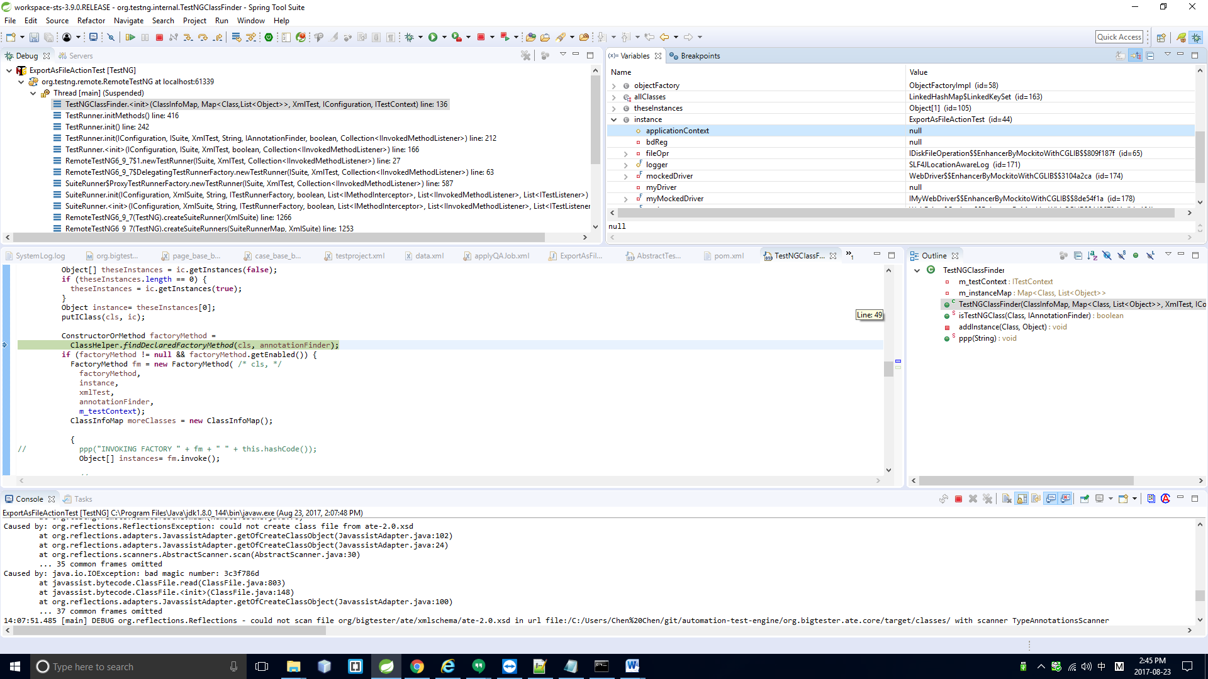
Task: Click the Skip All Breakpoints icon
Action: pos(111,38)
